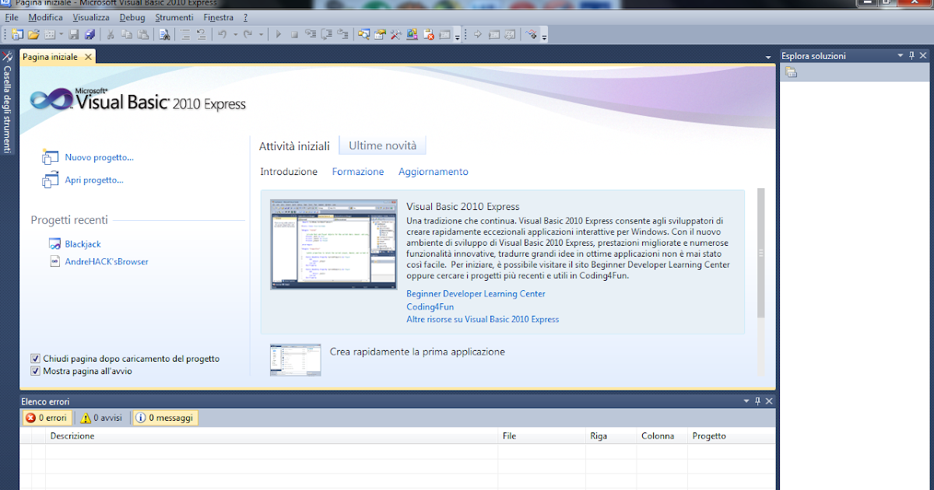This screenshot has height=490, width=934.
Task: Open recent project Blackjack
Action: (83, 244)
